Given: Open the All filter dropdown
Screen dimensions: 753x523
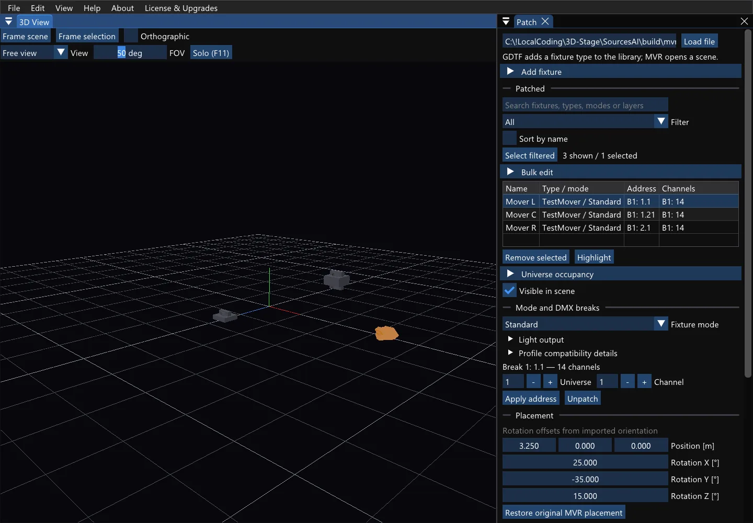Looking at the screenshot, I should coord(585,122).
